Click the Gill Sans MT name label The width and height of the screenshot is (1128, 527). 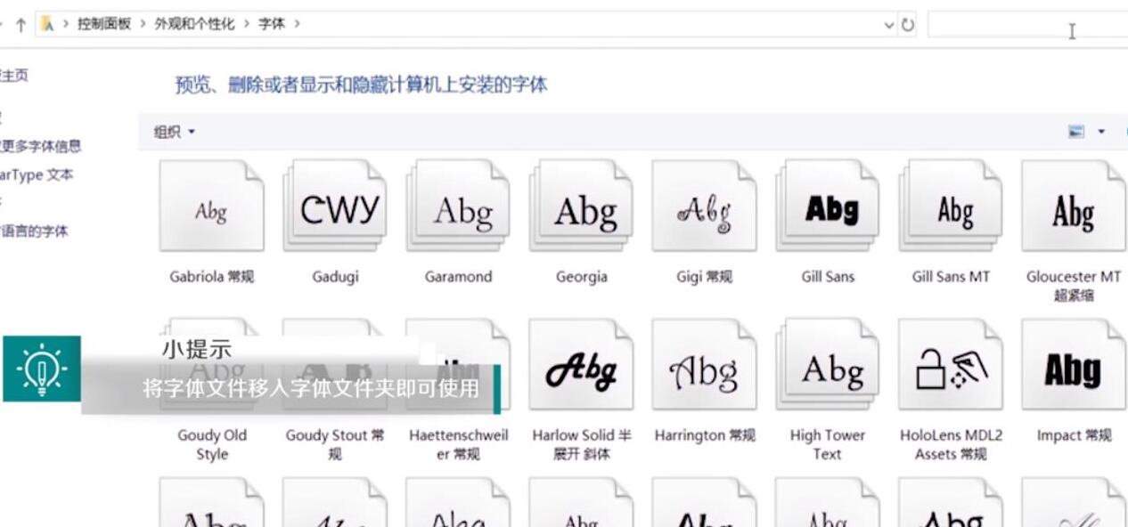pos(951,277)
